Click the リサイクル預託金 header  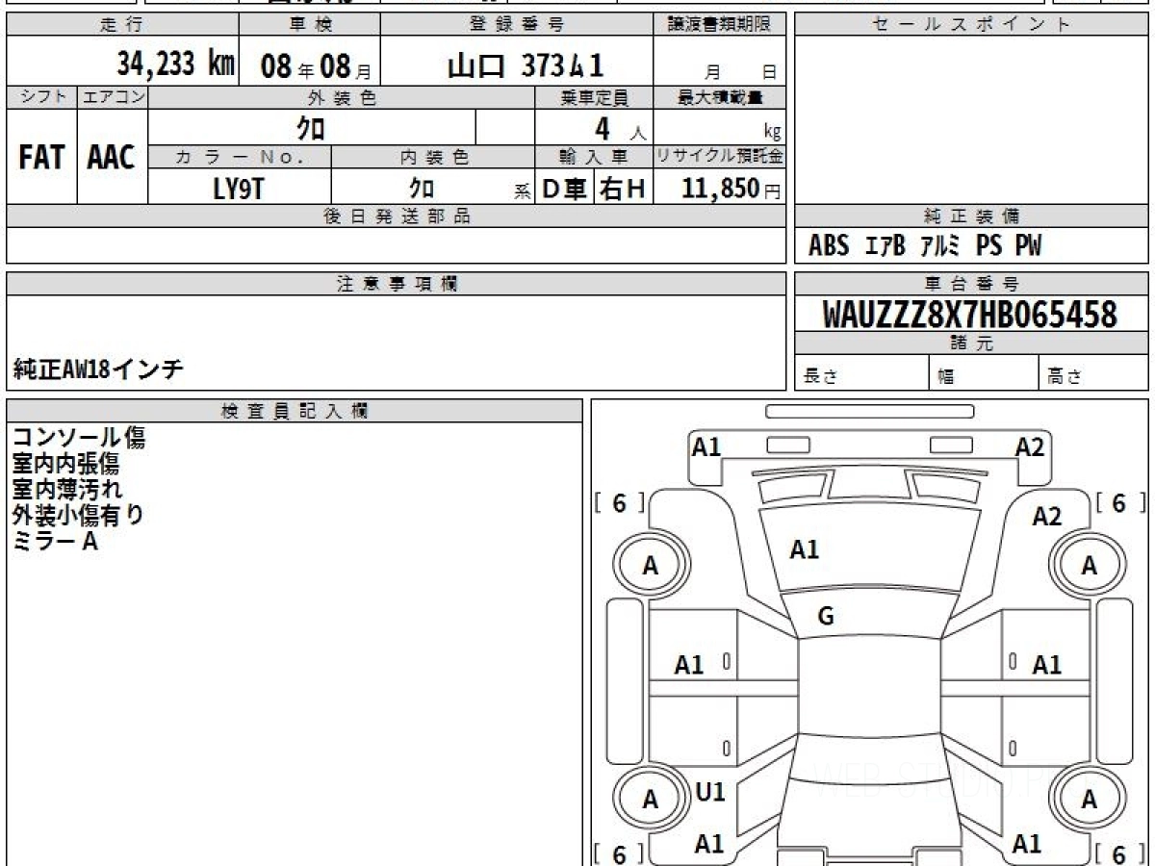(720, 157)
